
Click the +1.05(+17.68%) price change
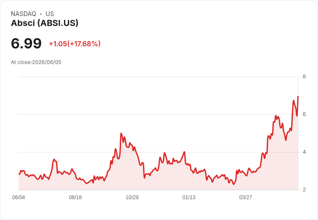(x=75, y=44)
